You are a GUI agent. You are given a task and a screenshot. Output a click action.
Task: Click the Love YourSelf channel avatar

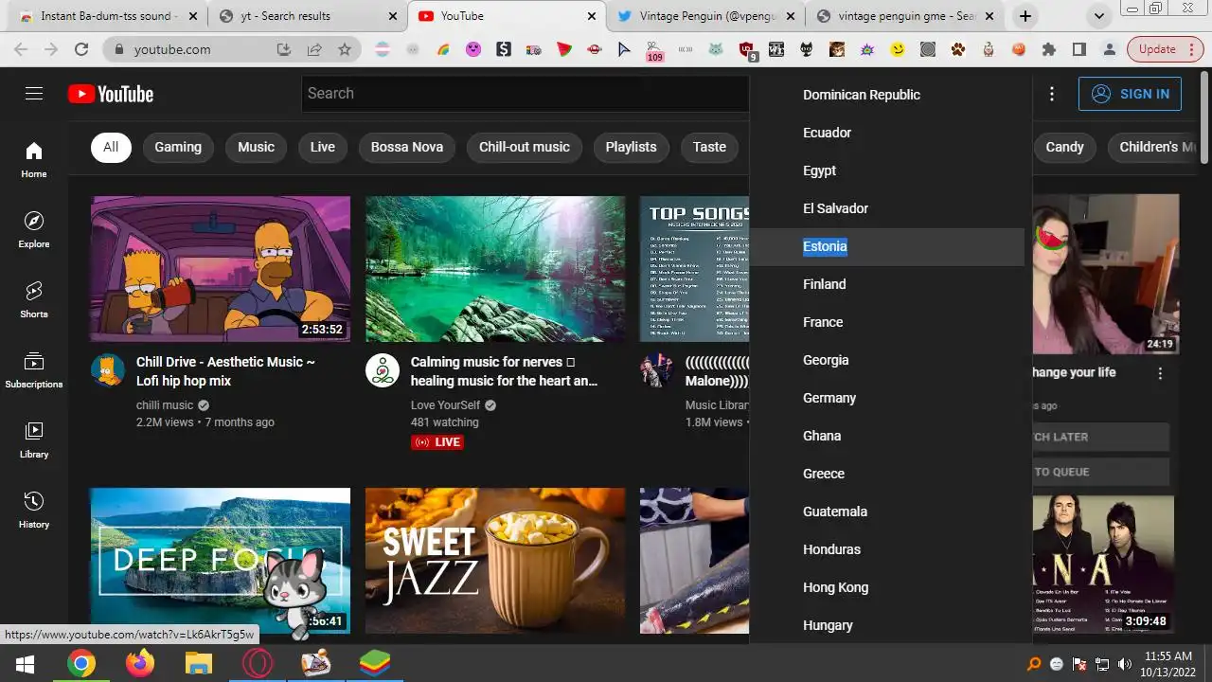point(383,370)
